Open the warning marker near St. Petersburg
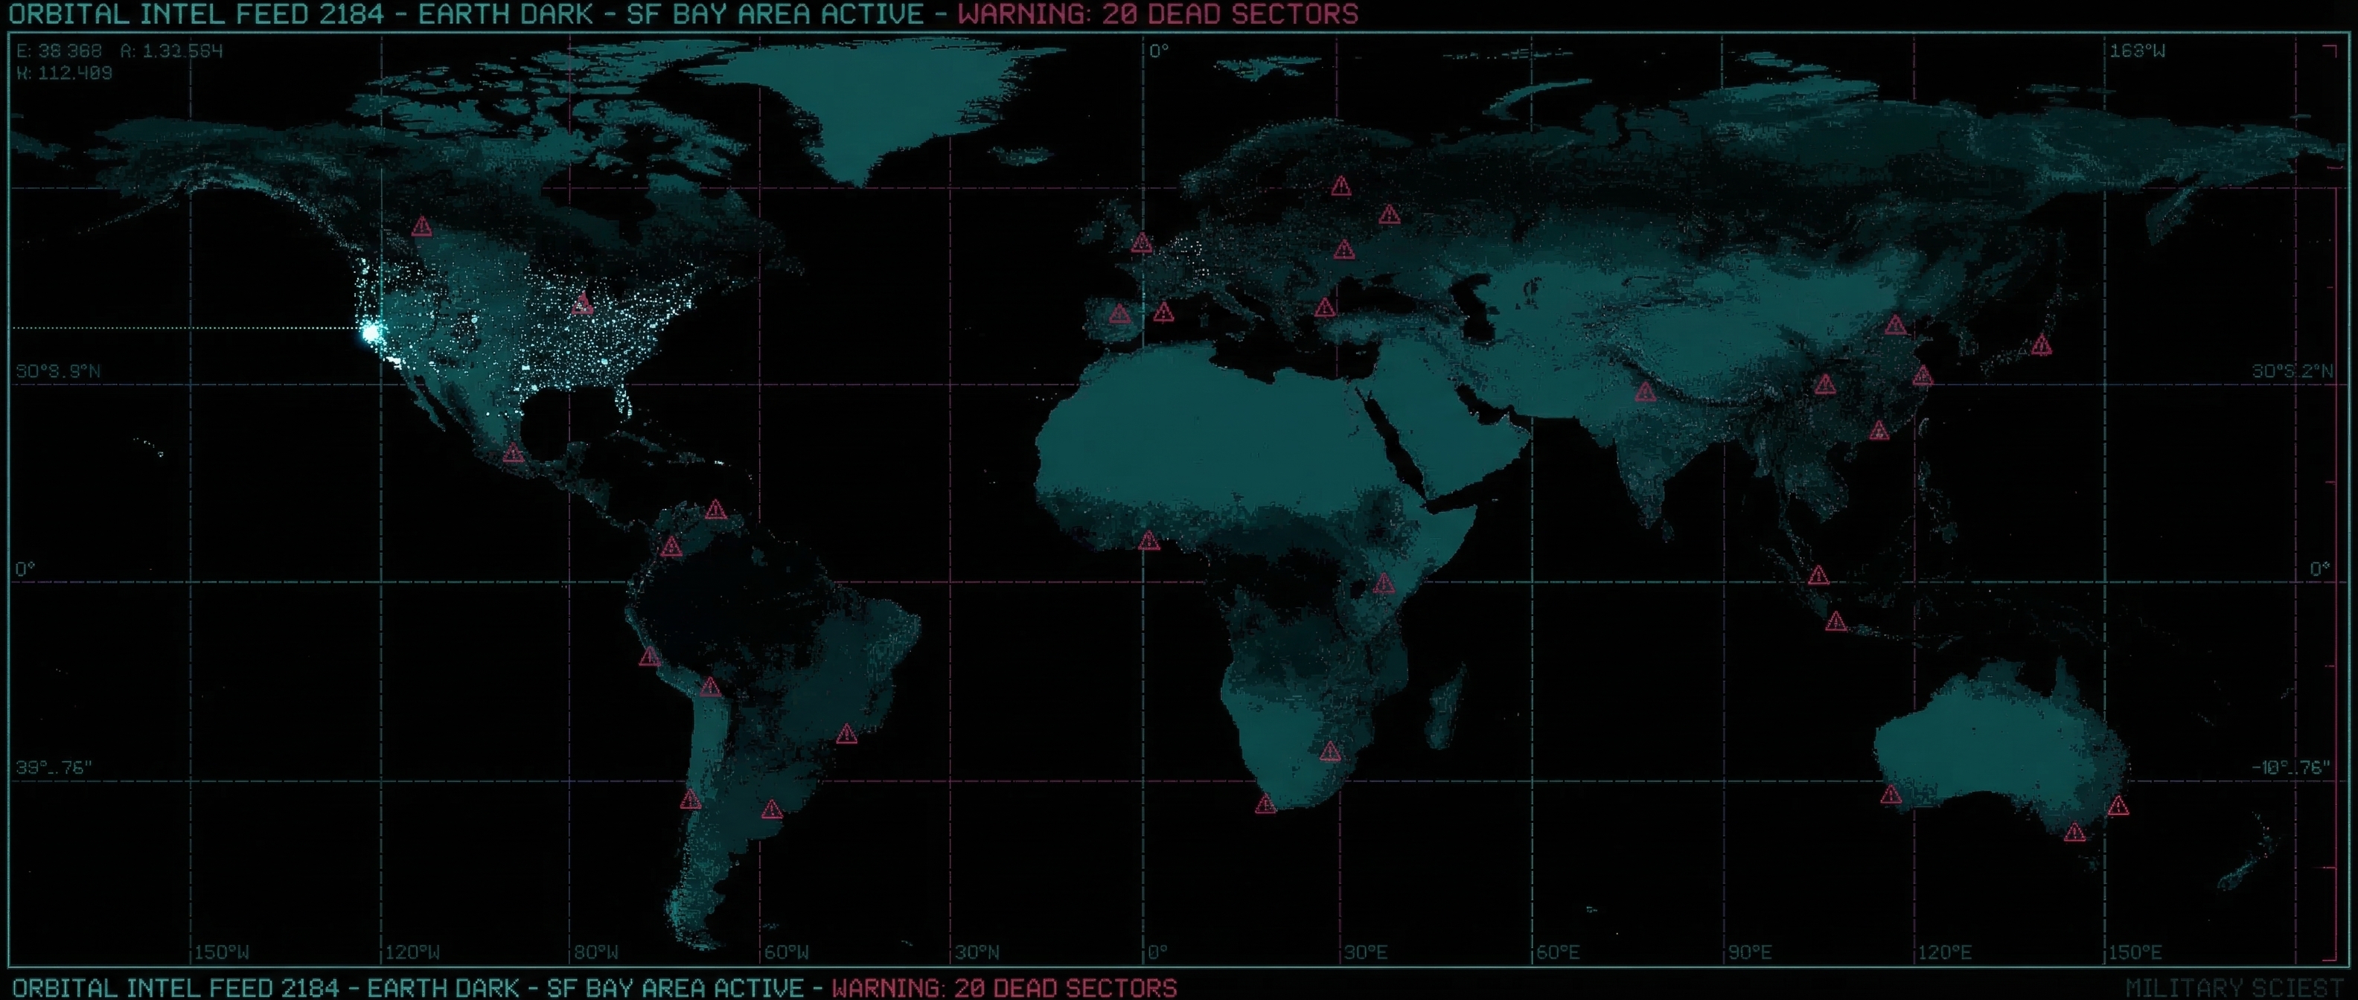 [1341, 187]
